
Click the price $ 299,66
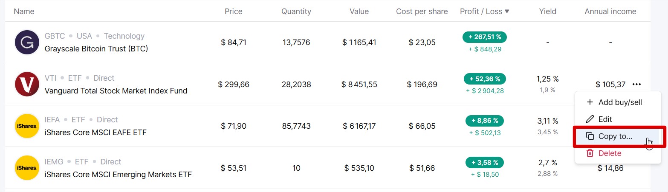click(234, 85)
